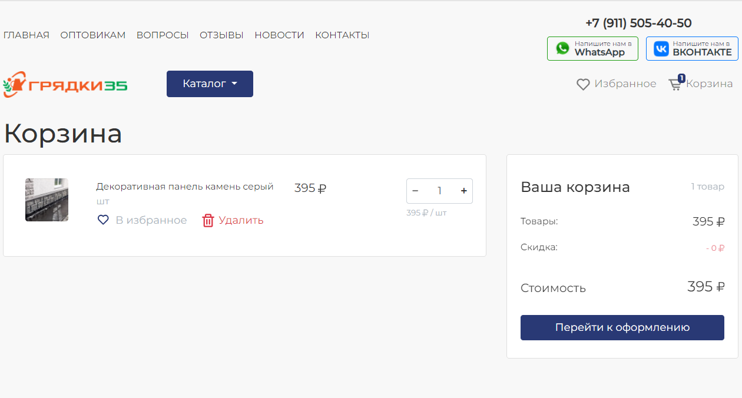
Task: Open КОНТАКТЫ menu link
Action: 342,35
